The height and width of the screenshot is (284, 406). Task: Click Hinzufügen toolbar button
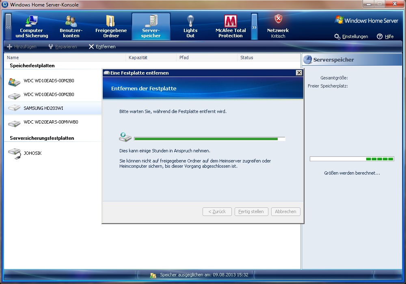pyautogui.click(x=22, y=47)
